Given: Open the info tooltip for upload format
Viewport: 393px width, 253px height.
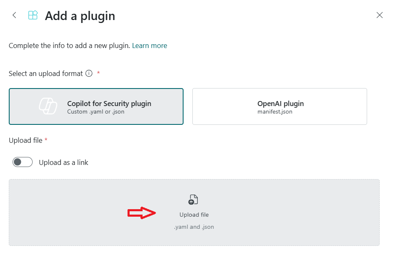Looking at the screenshot, I should [89, 73].
